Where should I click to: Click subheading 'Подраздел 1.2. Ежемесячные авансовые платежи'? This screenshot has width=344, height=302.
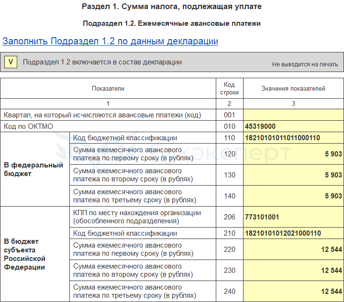click(x=172, y=23)
